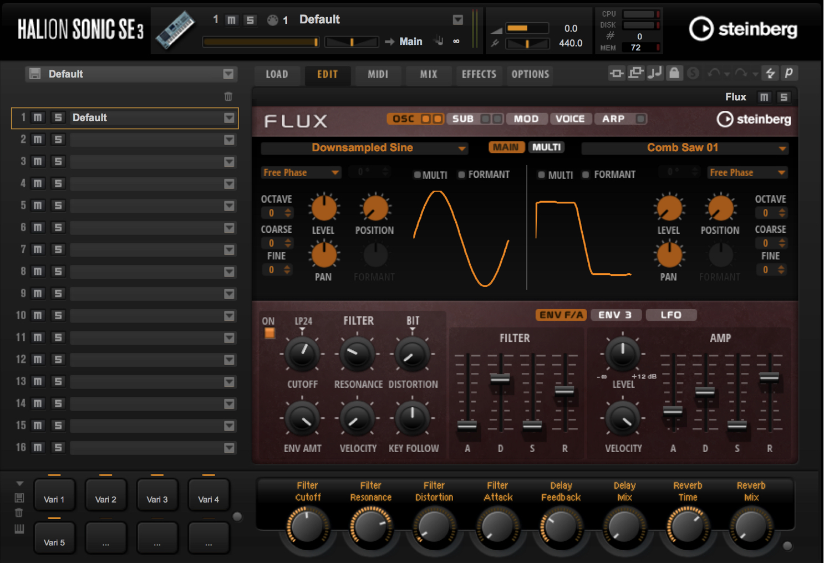Viewport: 824px width, 563px height.
Task: Click the save icon left of Vari pads
Action: [19, 498]
